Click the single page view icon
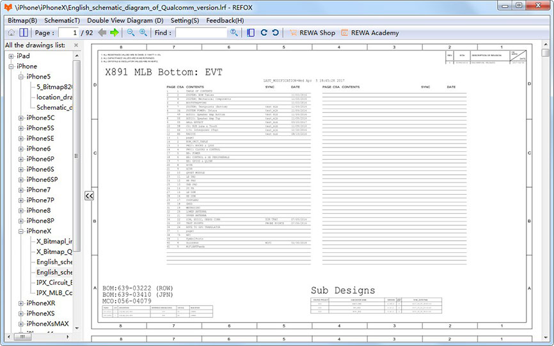This screenshot has width=554, height=346. point(251,33)
